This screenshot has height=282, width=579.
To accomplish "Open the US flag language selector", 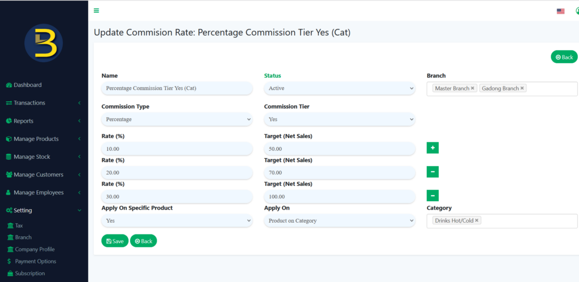I will point(560,11).
